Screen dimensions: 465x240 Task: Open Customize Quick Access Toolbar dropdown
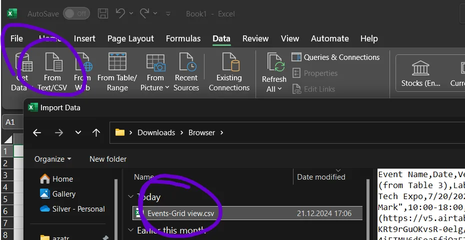click(x=168, y=13)
